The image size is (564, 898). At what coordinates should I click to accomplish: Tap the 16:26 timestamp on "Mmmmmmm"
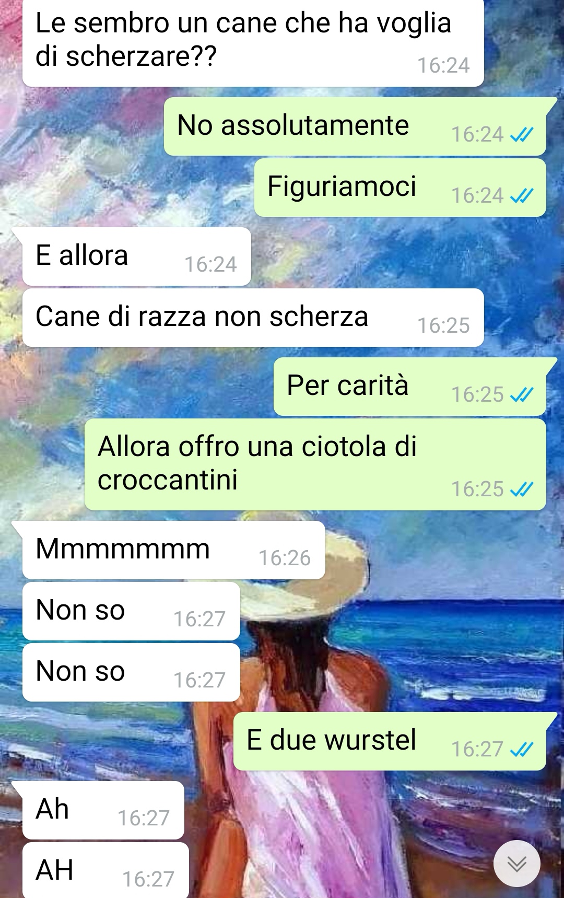click(x=285, y=558)
